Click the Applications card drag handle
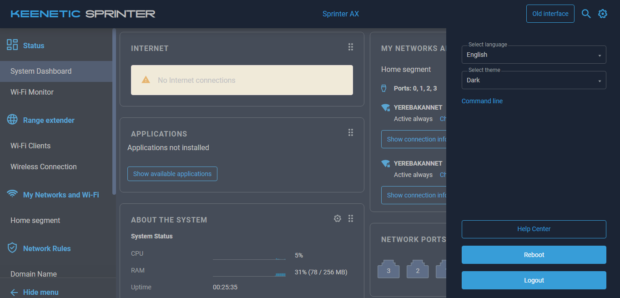Screen dimensions: 620x298 pyautogui.click(x=351, y=132)
